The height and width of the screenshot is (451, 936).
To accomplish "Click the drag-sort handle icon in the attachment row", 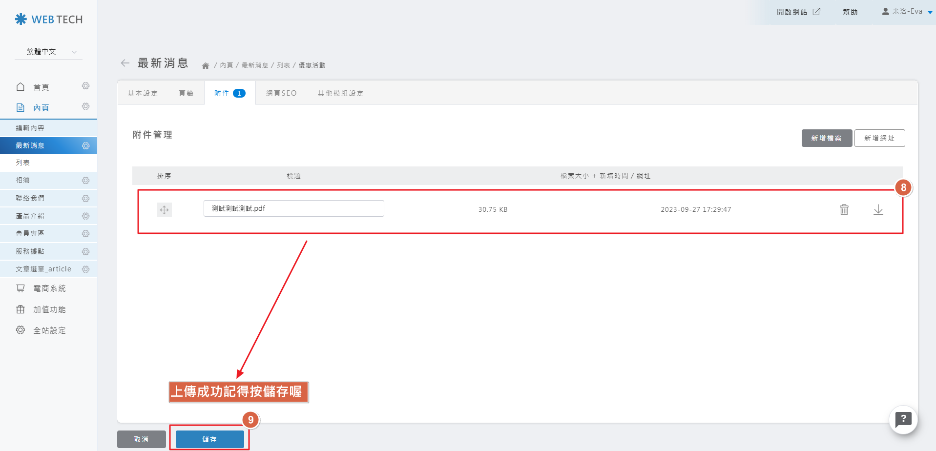I will tap(164, 210).
